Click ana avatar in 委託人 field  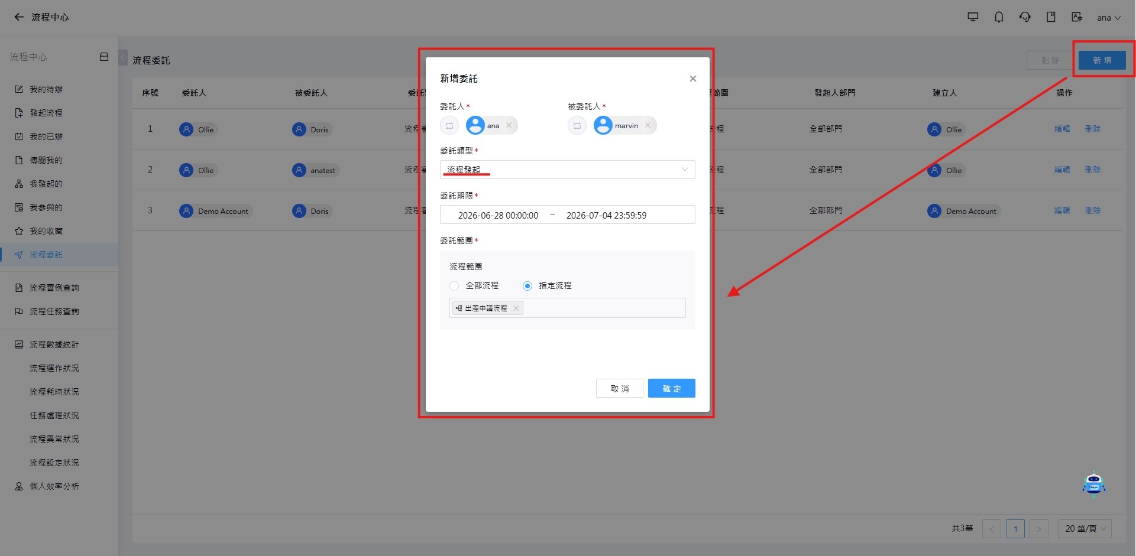(475, 125)
